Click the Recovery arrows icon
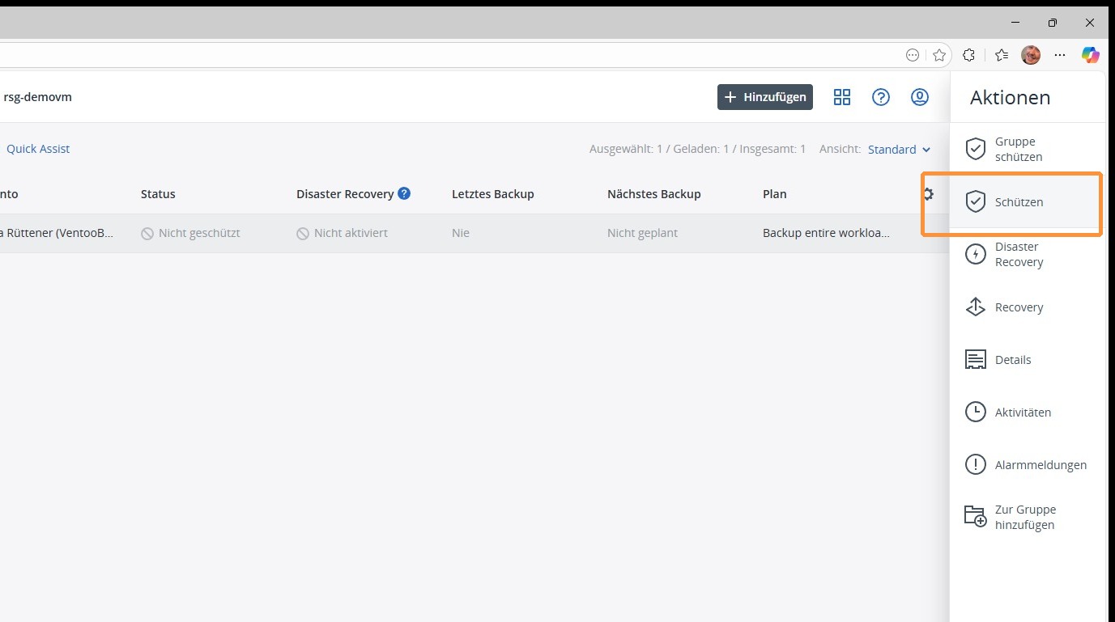 pyautogui.click(x=976, y=307)
